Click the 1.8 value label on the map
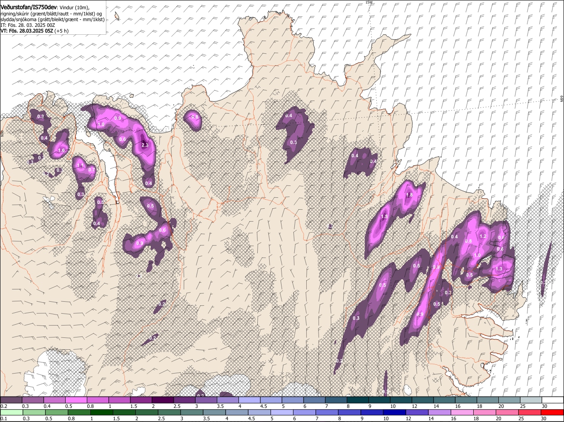564x422 pixels. coord(409,195)
